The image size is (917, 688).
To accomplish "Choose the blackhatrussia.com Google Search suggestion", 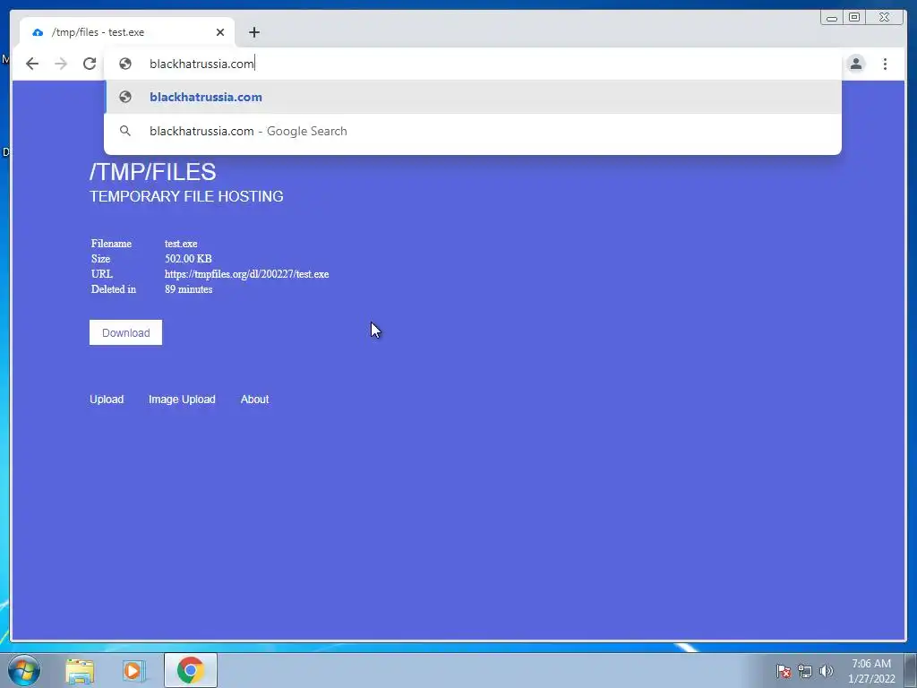I will (473, 131).
